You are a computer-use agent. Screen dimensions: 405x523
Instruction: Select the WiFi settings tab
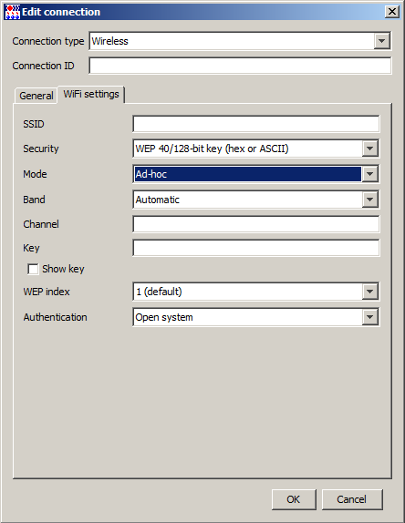point(91,95)
